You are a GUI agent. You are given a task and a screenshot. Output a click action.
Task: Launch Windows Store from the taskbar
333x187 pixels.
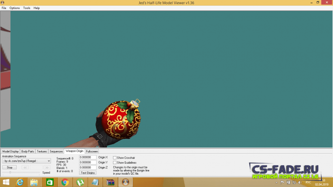[x=49, y=182]
